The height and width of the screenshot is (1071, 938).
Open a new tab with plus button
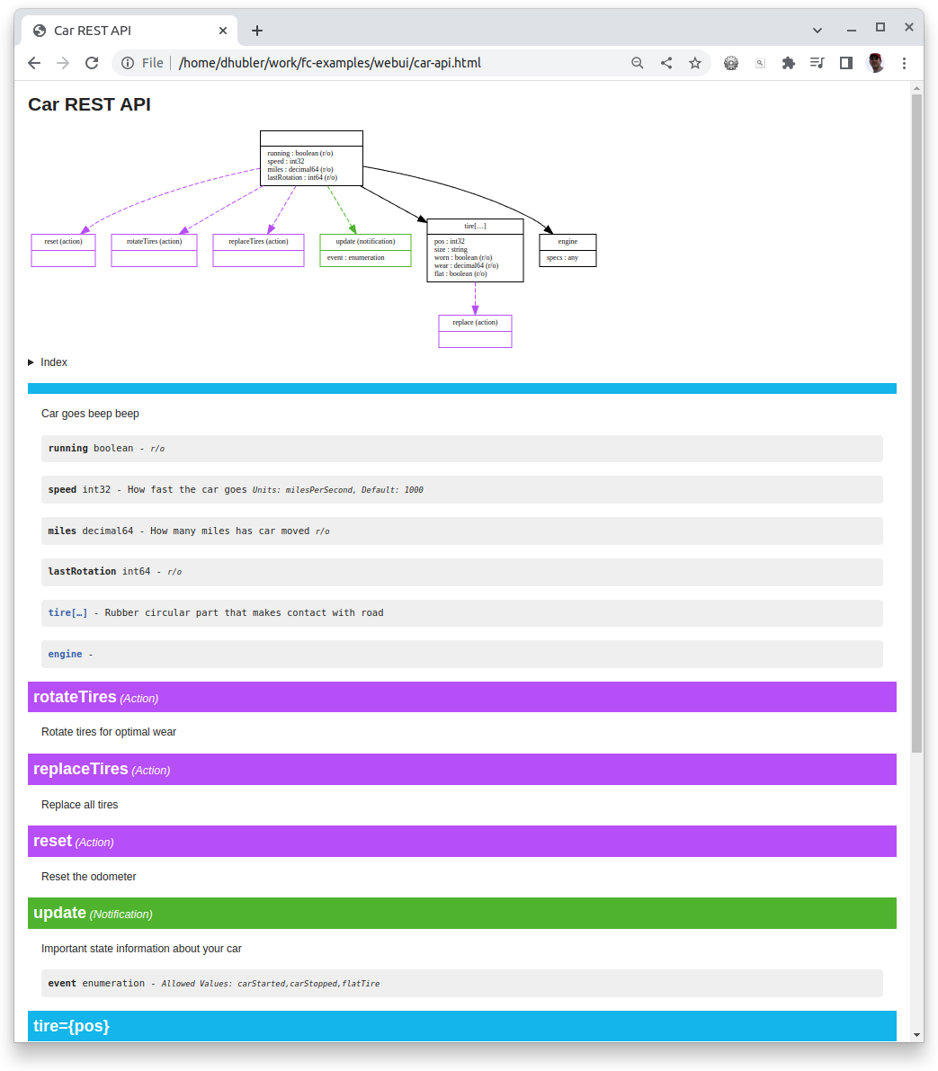[257, 31]
